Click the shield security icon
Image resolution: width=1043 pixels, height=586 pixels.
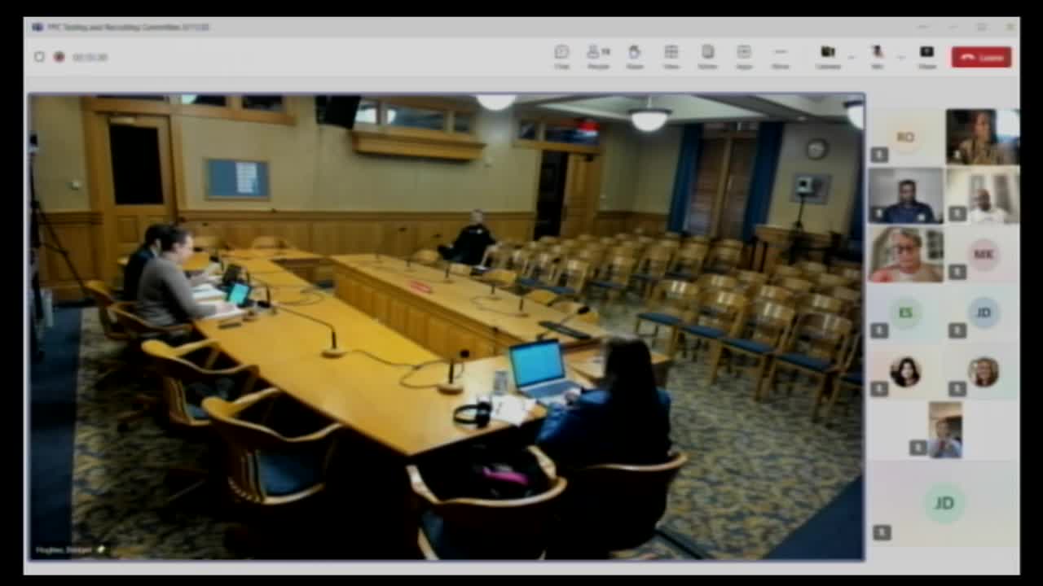pos(39,57)
